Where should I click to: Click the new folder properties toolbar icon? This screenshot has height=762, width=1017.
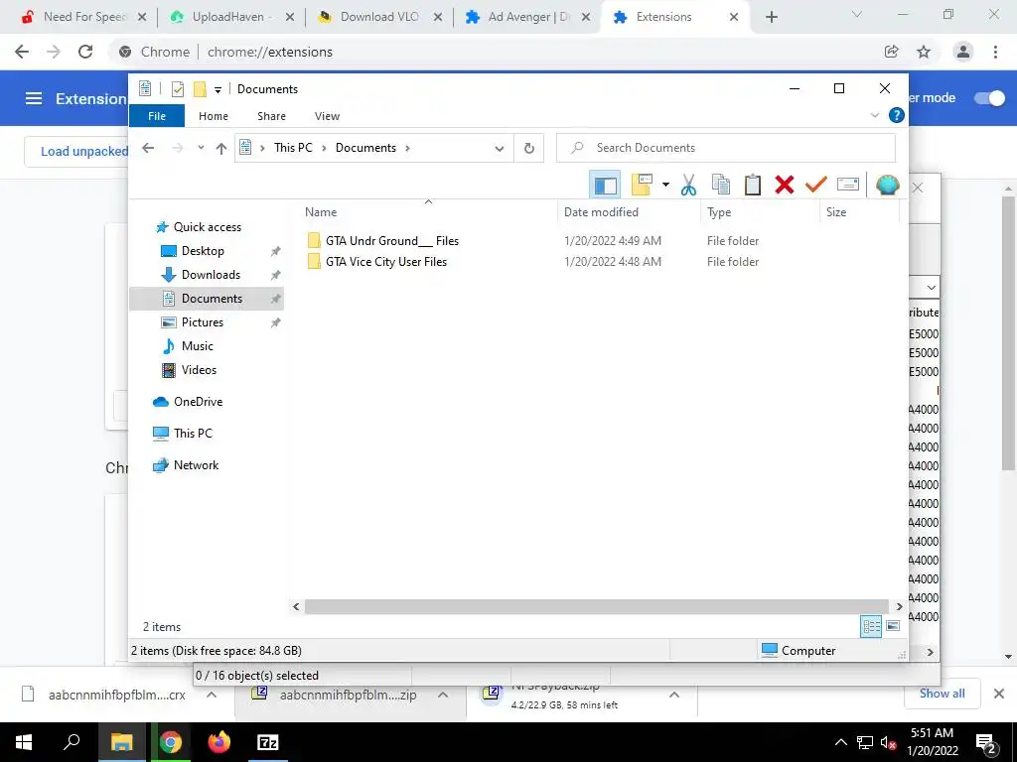point(642,185)
